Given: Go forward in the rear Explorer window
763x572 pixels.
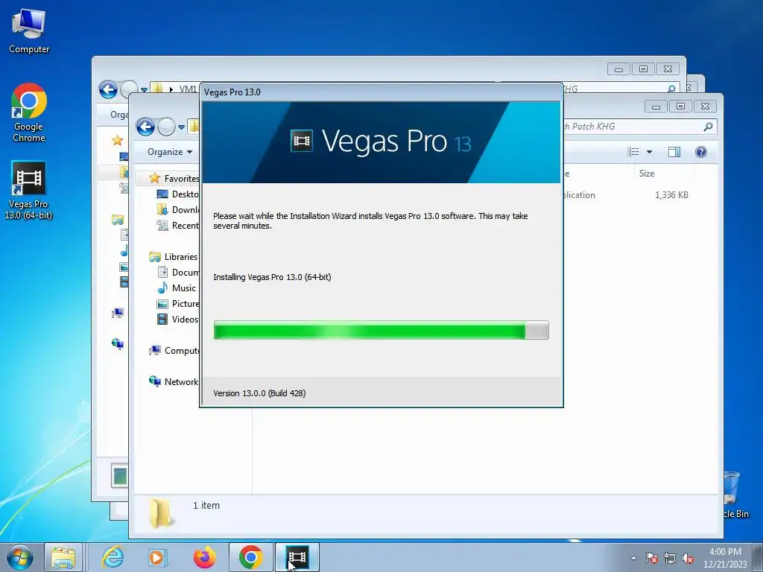Looking at the screenshot, I should pos(129,89).
